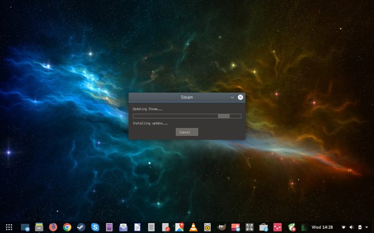
Task: Cancel the Steam update
Action: coord(187,132)
